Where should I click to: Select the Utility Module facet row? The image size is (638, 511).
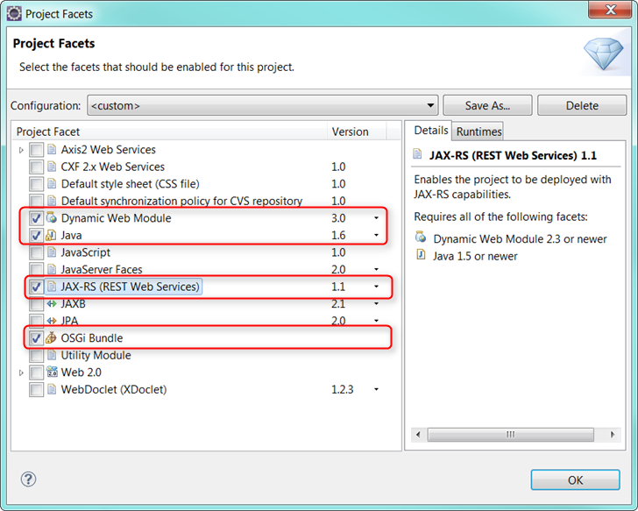click(96, 355)
